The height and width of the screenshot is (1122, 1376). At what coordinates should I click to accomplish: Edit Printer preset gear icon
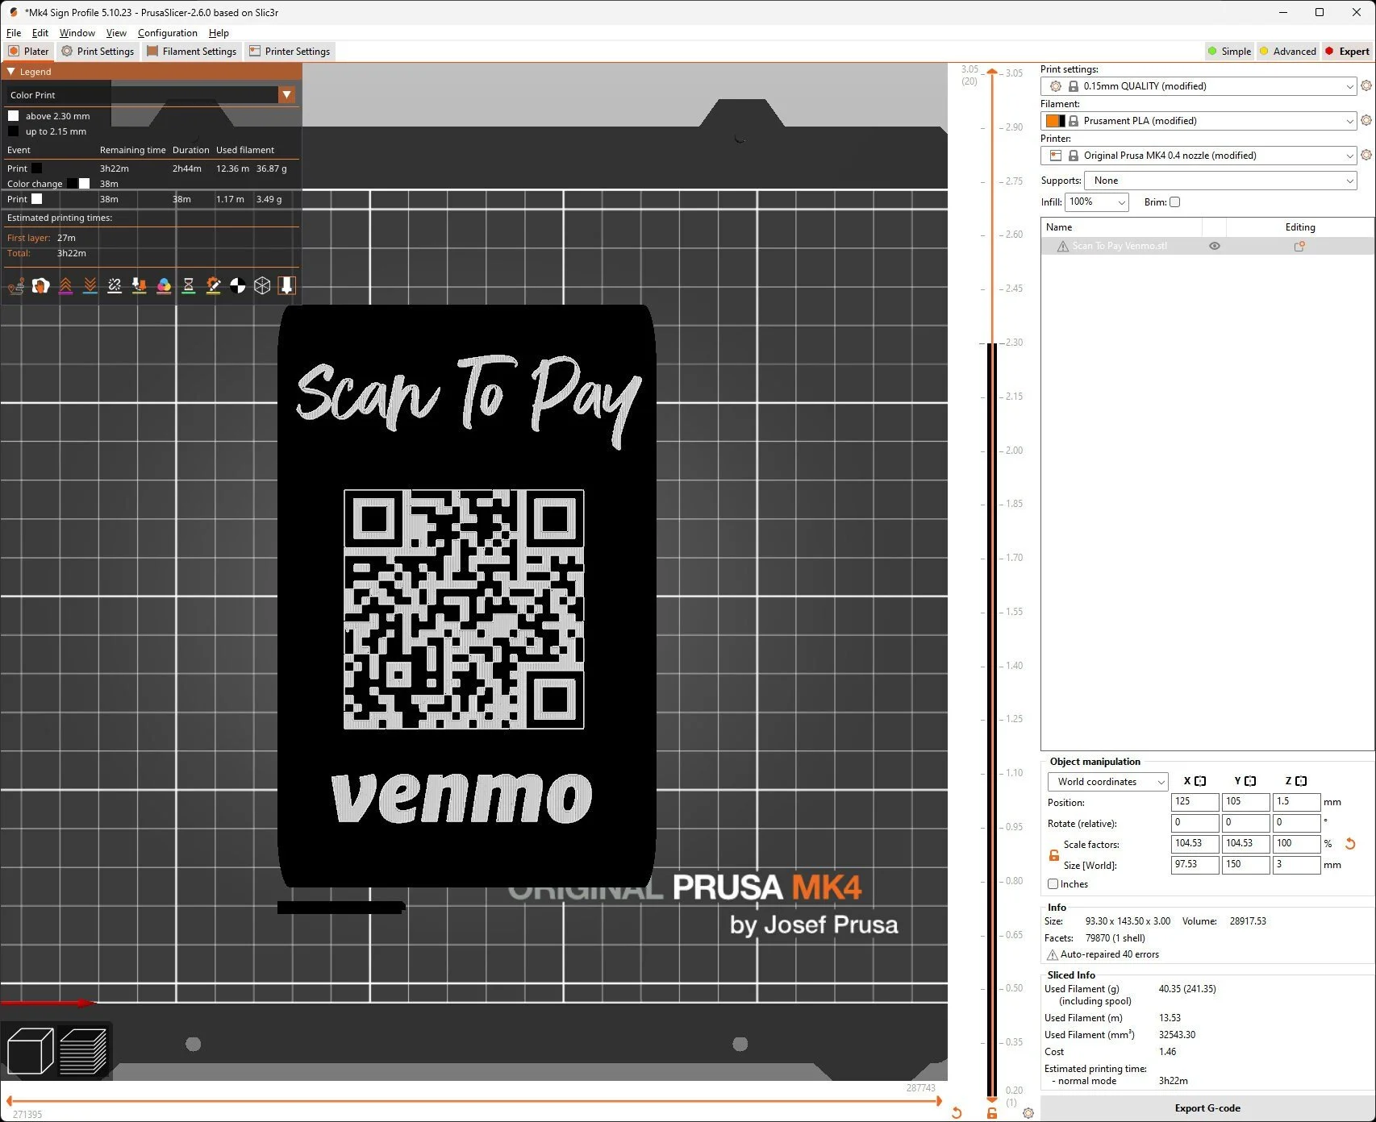click(x=1366, y=155)
